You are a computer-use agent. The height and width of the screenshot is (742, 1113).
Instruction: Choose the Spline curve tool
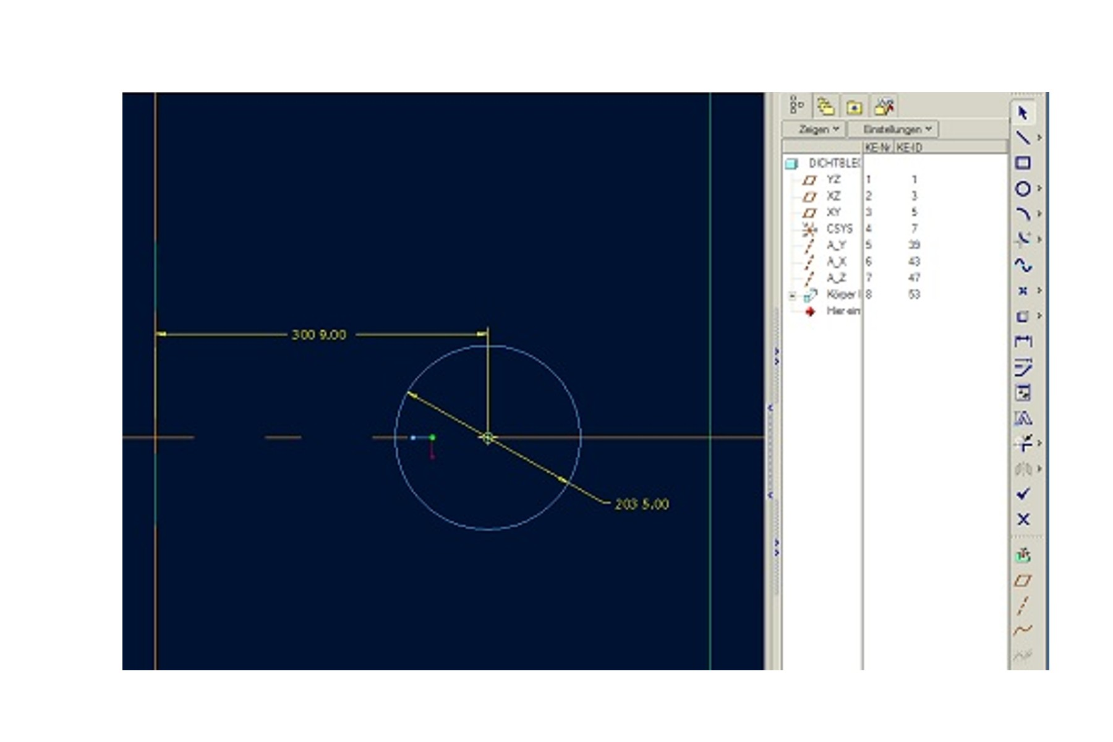(x=1023, y=265)
